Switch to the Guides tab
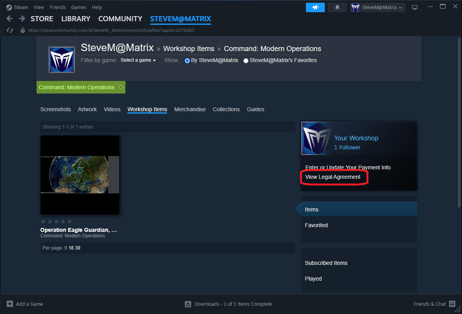This screenshot has width=462, height=314. [256, 109]
